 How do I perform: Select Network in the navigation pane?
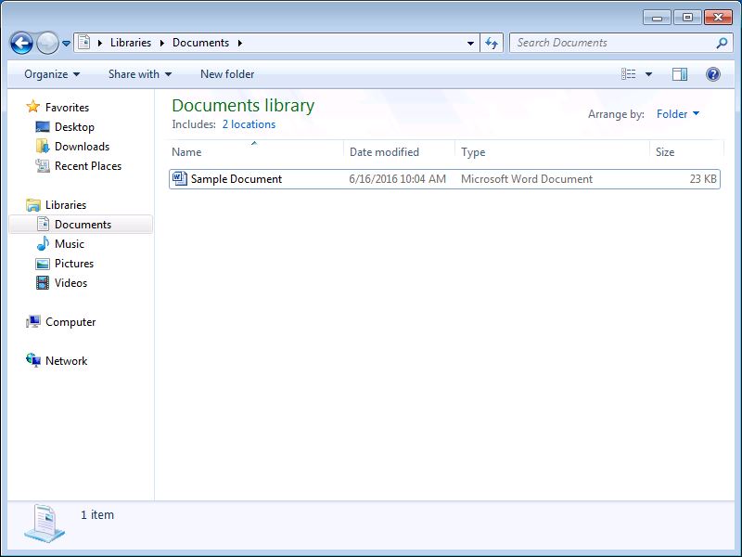tap(66, 361)
